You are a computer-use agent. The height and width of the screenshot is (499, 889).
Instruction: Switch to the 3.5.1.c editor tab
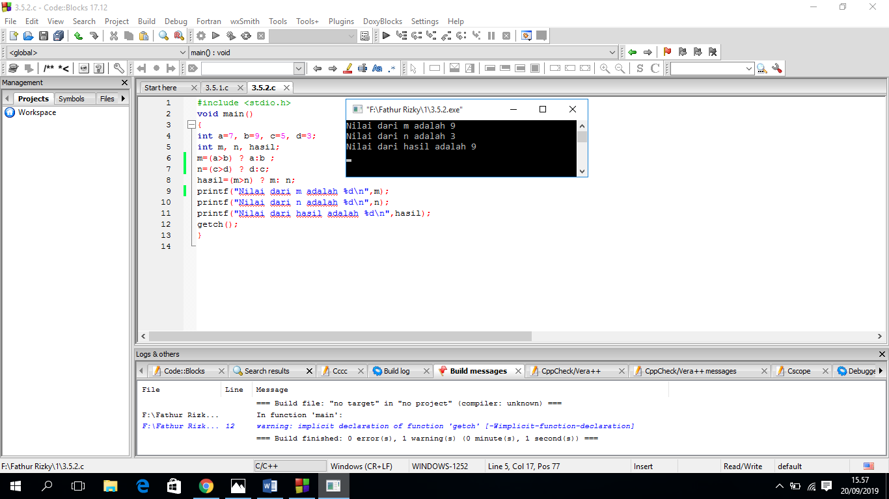[217, 88]
